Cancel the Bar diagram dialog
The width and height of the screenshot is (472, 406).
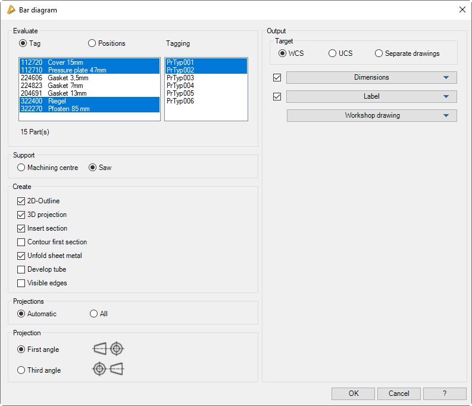tap(399, 394)
